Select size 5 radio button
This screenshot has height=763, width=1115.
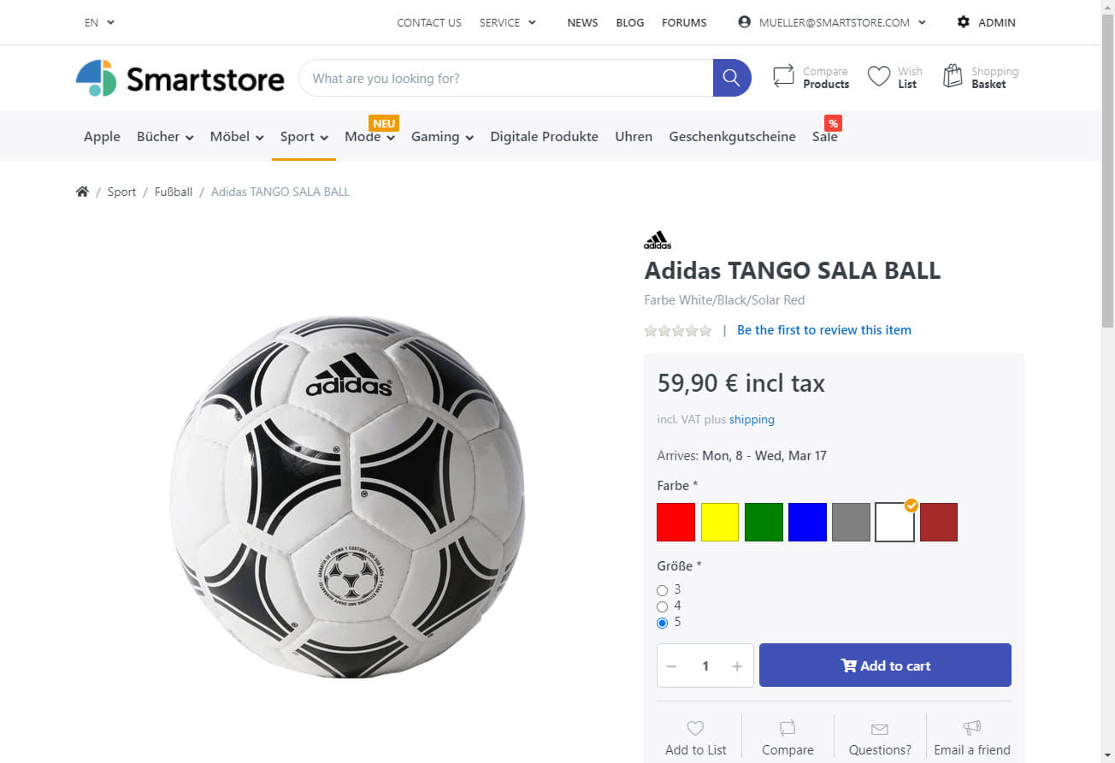[x=663, y=623]
